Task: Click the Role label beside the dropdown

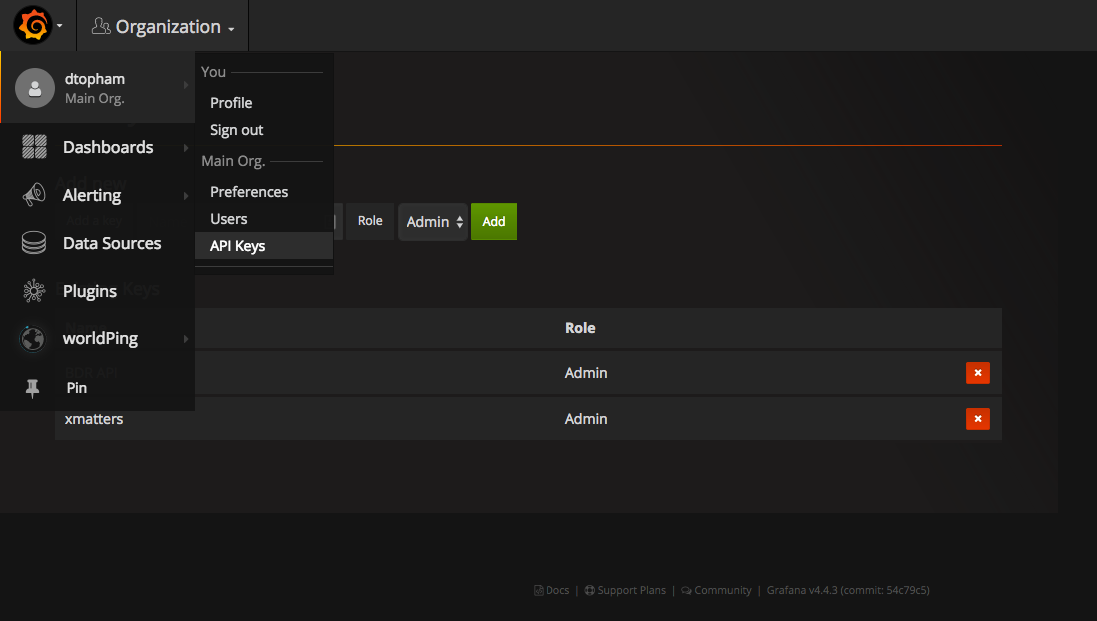Action: 370,221
